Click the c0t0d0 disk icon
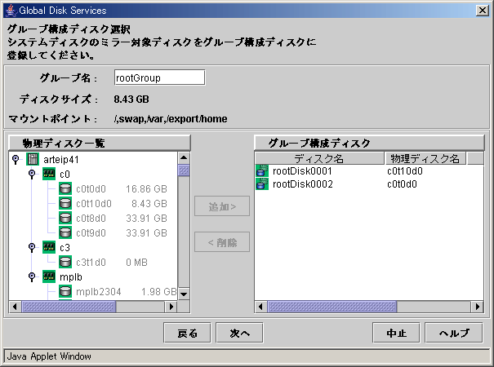Image resolution: width=494 pixels, height=367 pixels. pos(65,188)
